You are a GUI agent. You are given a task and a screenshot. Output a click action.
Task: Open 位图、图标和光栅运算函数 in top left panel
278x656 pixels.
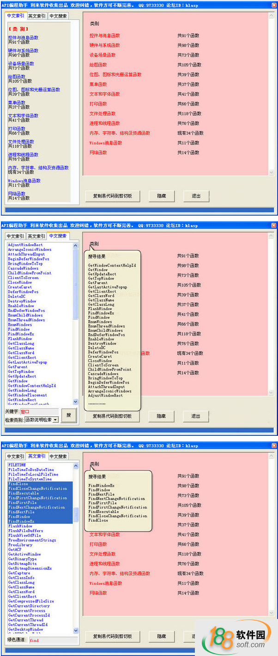pyautogui.click(x=34, y=90)
